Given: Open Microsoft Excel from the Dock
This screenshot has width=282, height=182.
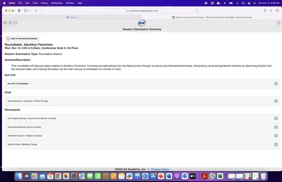Looking at the screenshot, I should [220, 176].
